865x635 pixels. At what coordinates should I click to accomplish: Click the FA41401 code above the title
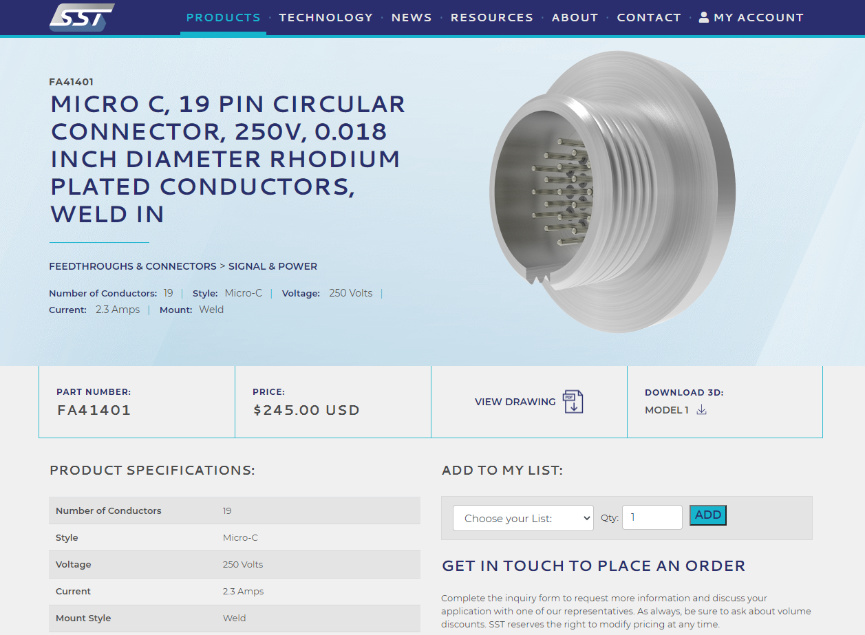[x=71, y=82]
